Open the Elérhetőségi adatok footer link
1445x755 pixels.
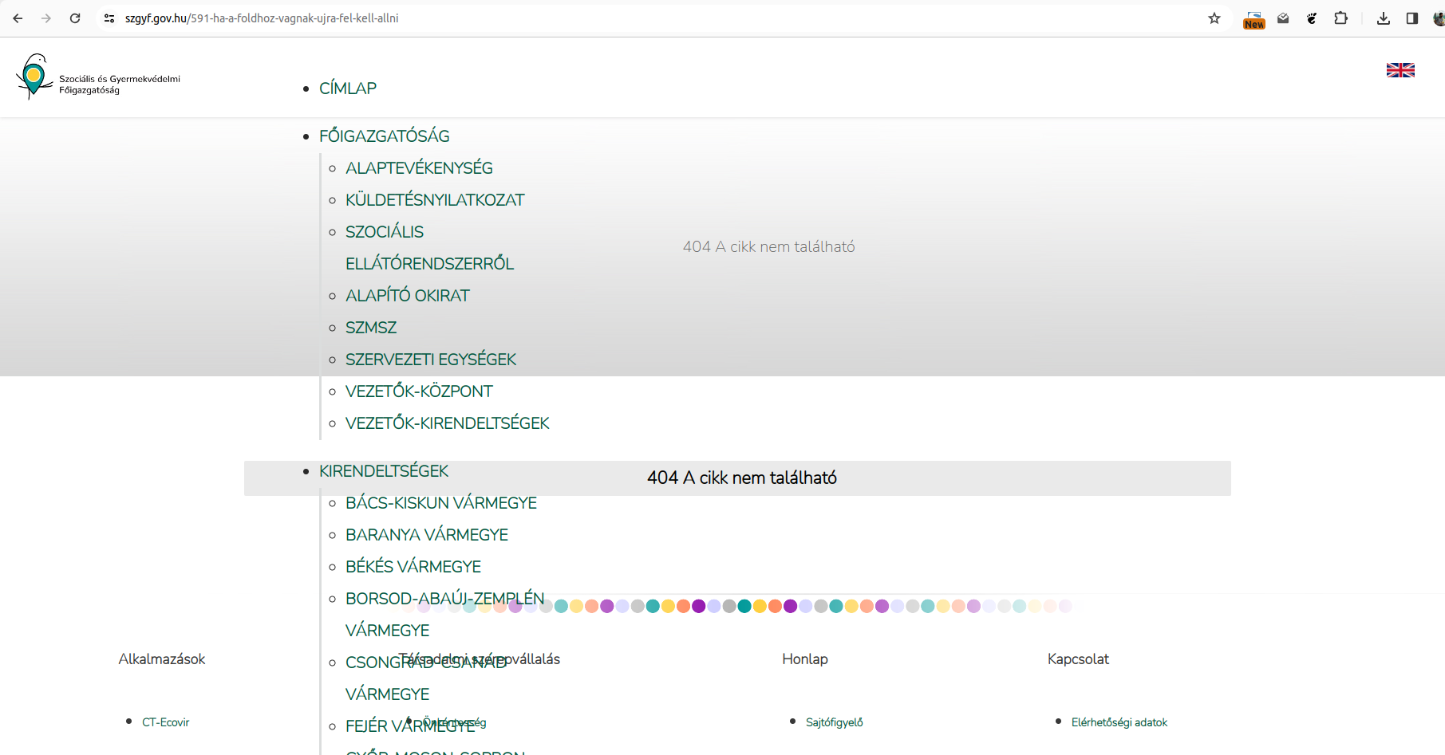pyautogui.click(x=1119, y=722)
